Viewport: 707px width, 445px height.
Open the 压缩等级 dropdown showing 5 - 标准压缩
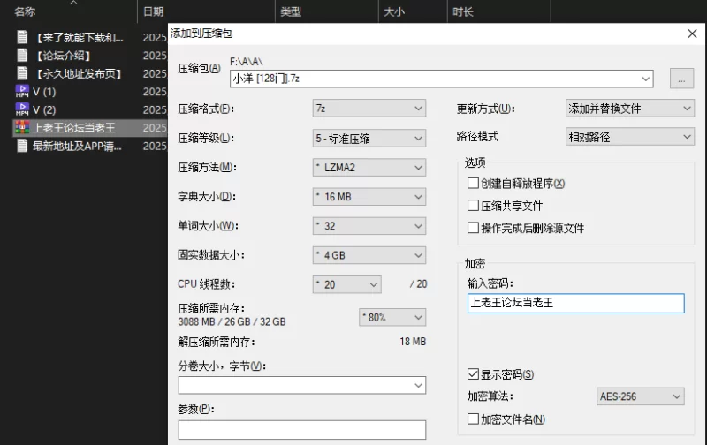[x=369, y=139]
